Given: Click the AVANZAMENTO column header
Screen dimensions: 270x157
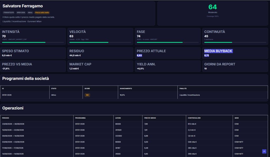Looking at the screenshot, I should [x=126, y=89].
